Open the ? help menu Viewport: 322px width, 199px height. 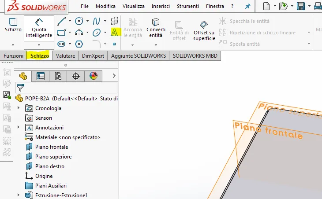232,6
